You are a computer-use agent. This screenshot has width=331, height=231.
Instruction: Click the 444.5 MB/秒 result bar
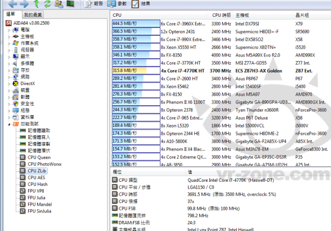(136, 23)
